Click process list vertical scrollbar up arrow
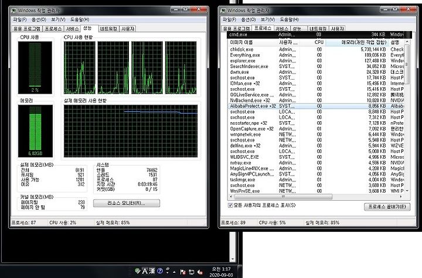 pos(407,42)
